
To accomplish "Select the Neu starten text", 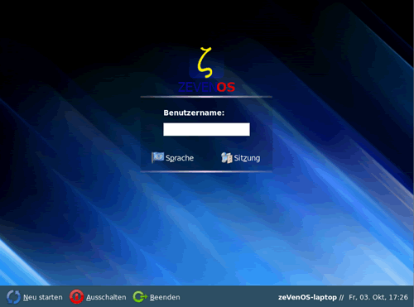I will 43,297.
